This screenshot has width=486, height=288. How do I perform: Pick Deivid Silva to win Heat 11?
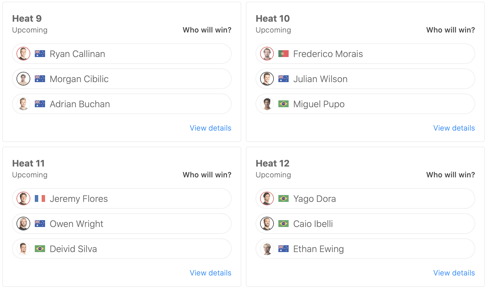point(121,249)
